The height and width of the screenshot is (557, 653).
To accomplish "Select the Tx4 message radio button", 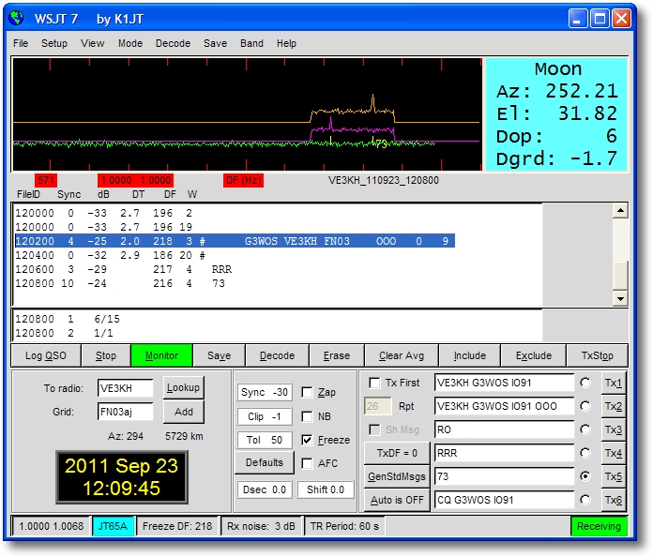I will coord(585,453).
